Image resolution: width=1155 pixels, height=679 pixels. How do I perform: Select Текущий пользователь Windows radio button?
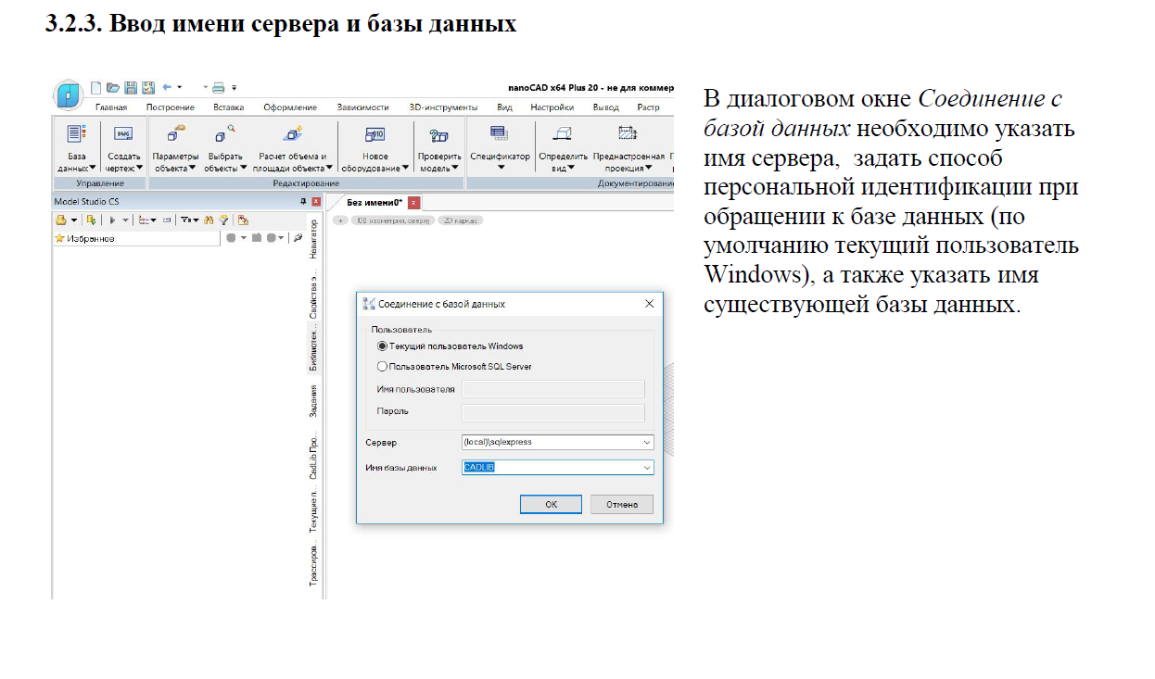382,346
